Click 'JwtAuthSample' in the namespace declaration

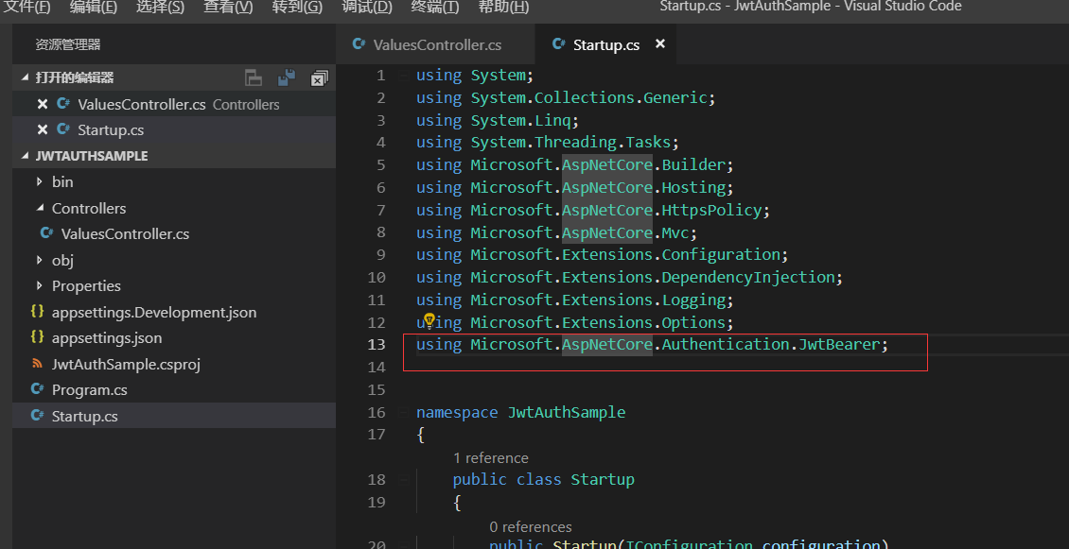(x=566, y=412)
